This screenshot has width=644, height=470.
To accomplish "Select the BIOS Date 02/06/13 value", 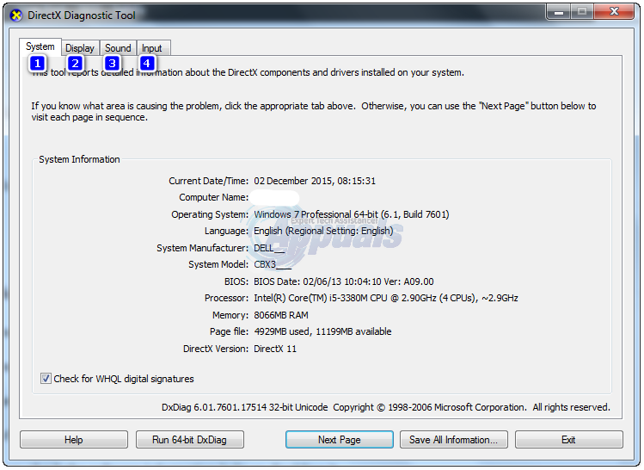I will coord(343,281).
